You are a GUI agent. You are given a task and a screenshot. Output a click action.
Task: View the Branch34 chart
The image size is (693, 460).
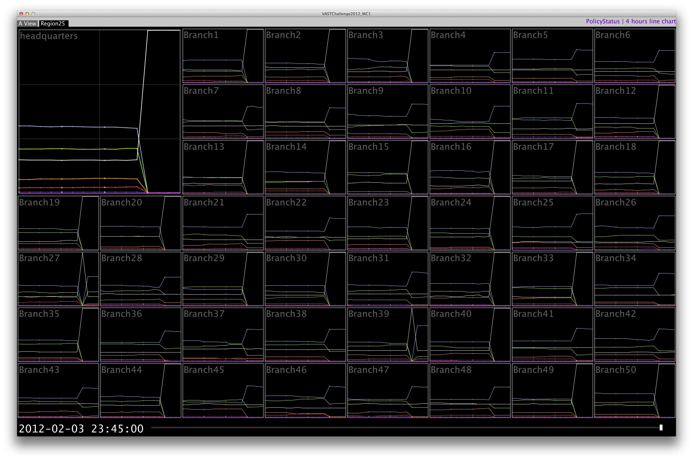pyautogui.click(x=635, y=279)
